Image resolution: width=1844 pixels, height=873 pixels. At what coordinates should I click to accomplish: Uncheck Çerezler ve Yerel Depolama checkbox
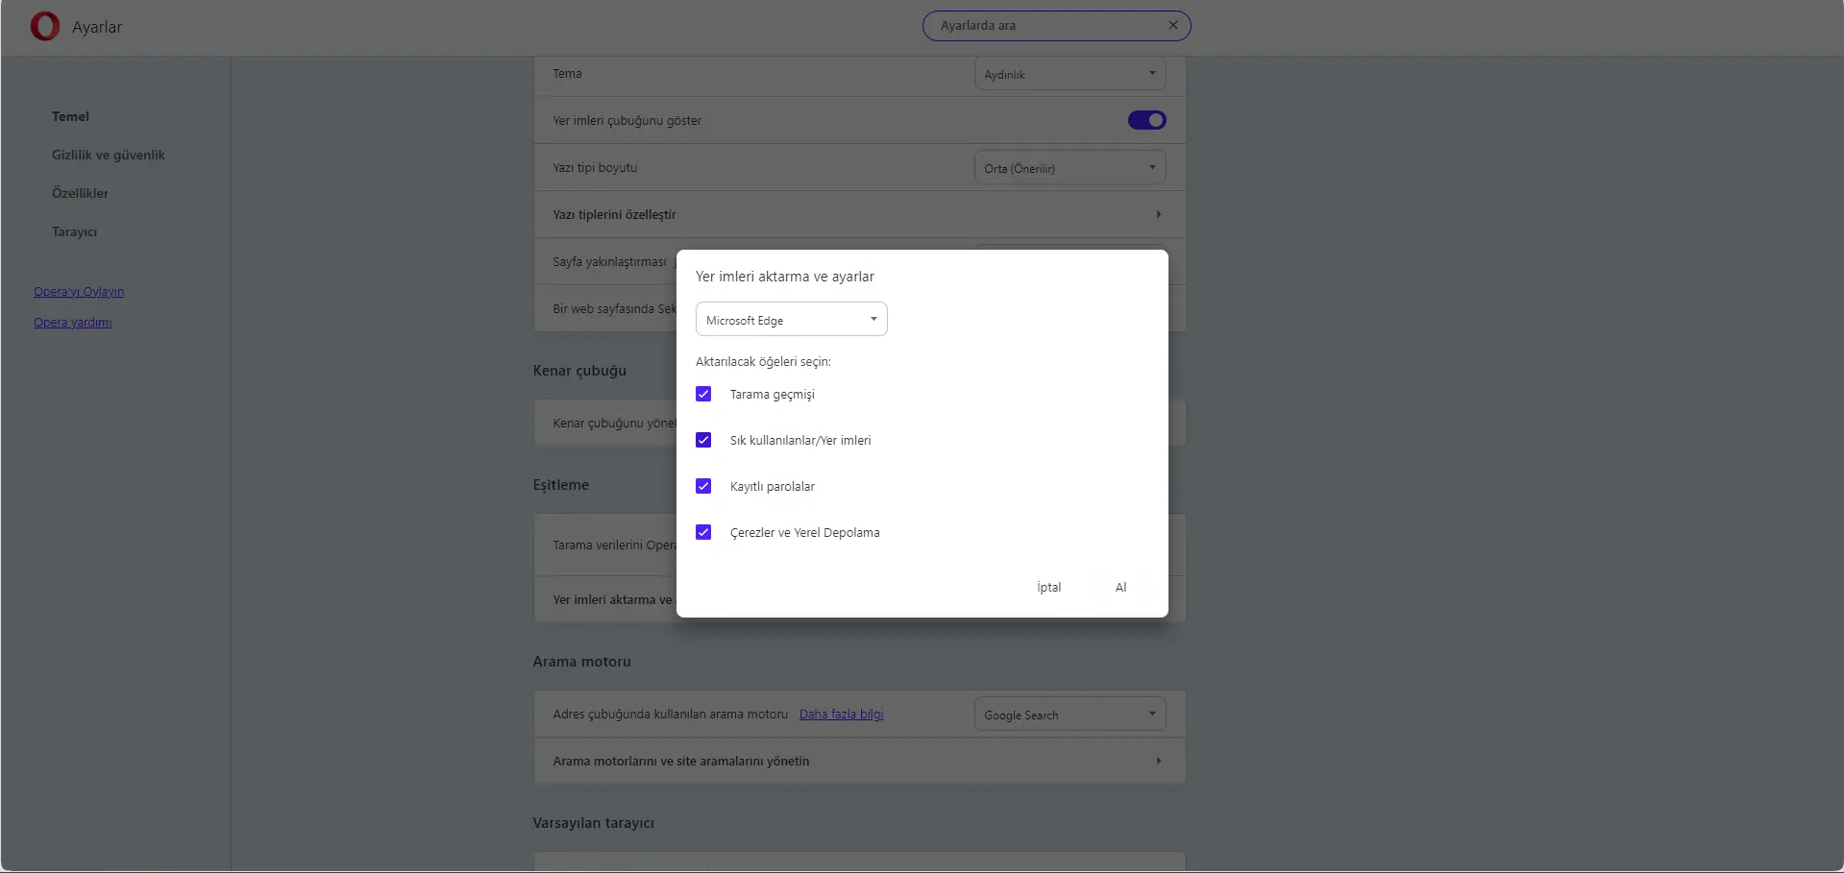pyautogui.click(x=703, y=532)
